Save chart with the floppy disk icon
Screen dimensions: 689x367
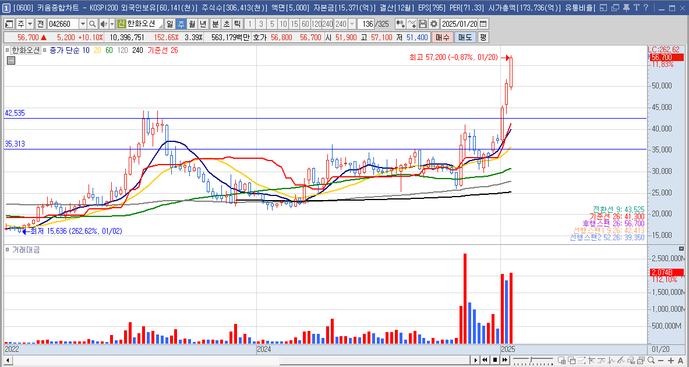pos(423,24)
